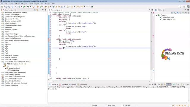190x107 pixels.
Task: Click the Save icon in toolbar
Action: [7, 7]
